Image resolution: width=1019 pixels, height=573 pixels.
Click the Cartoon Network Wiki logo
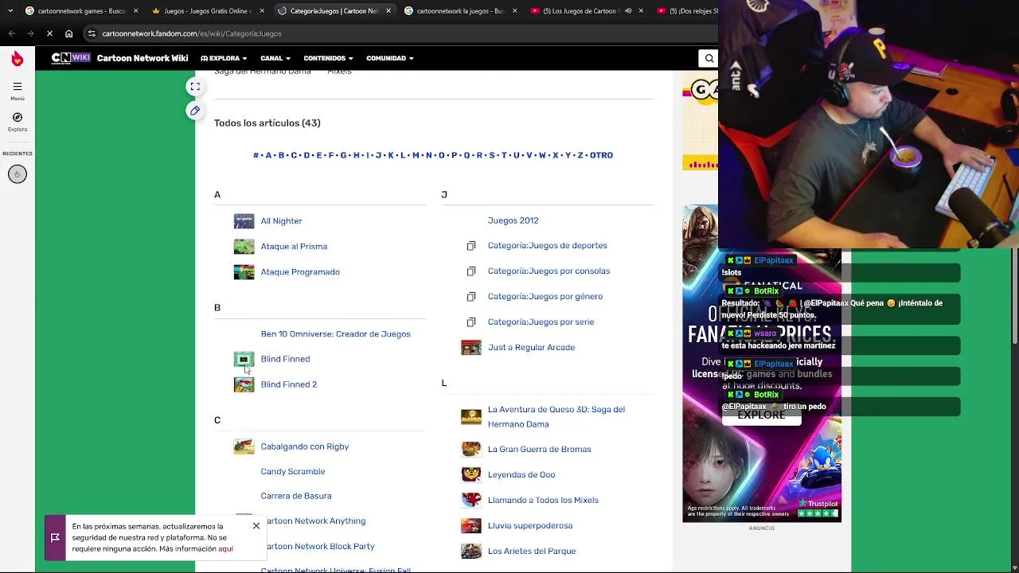(71, 58)
